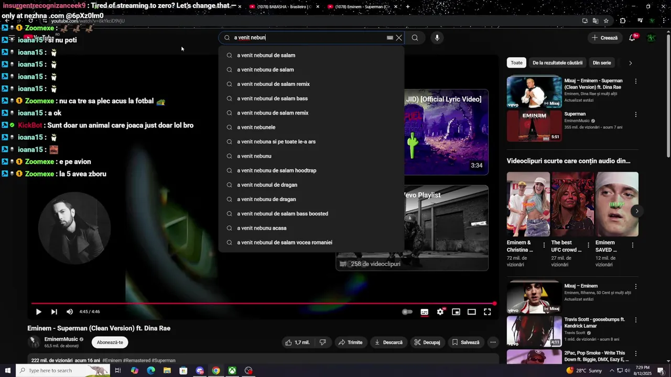Screen dimensions: 671x377
Task: Click the Creează button
Action: click(x=604, y=38)
